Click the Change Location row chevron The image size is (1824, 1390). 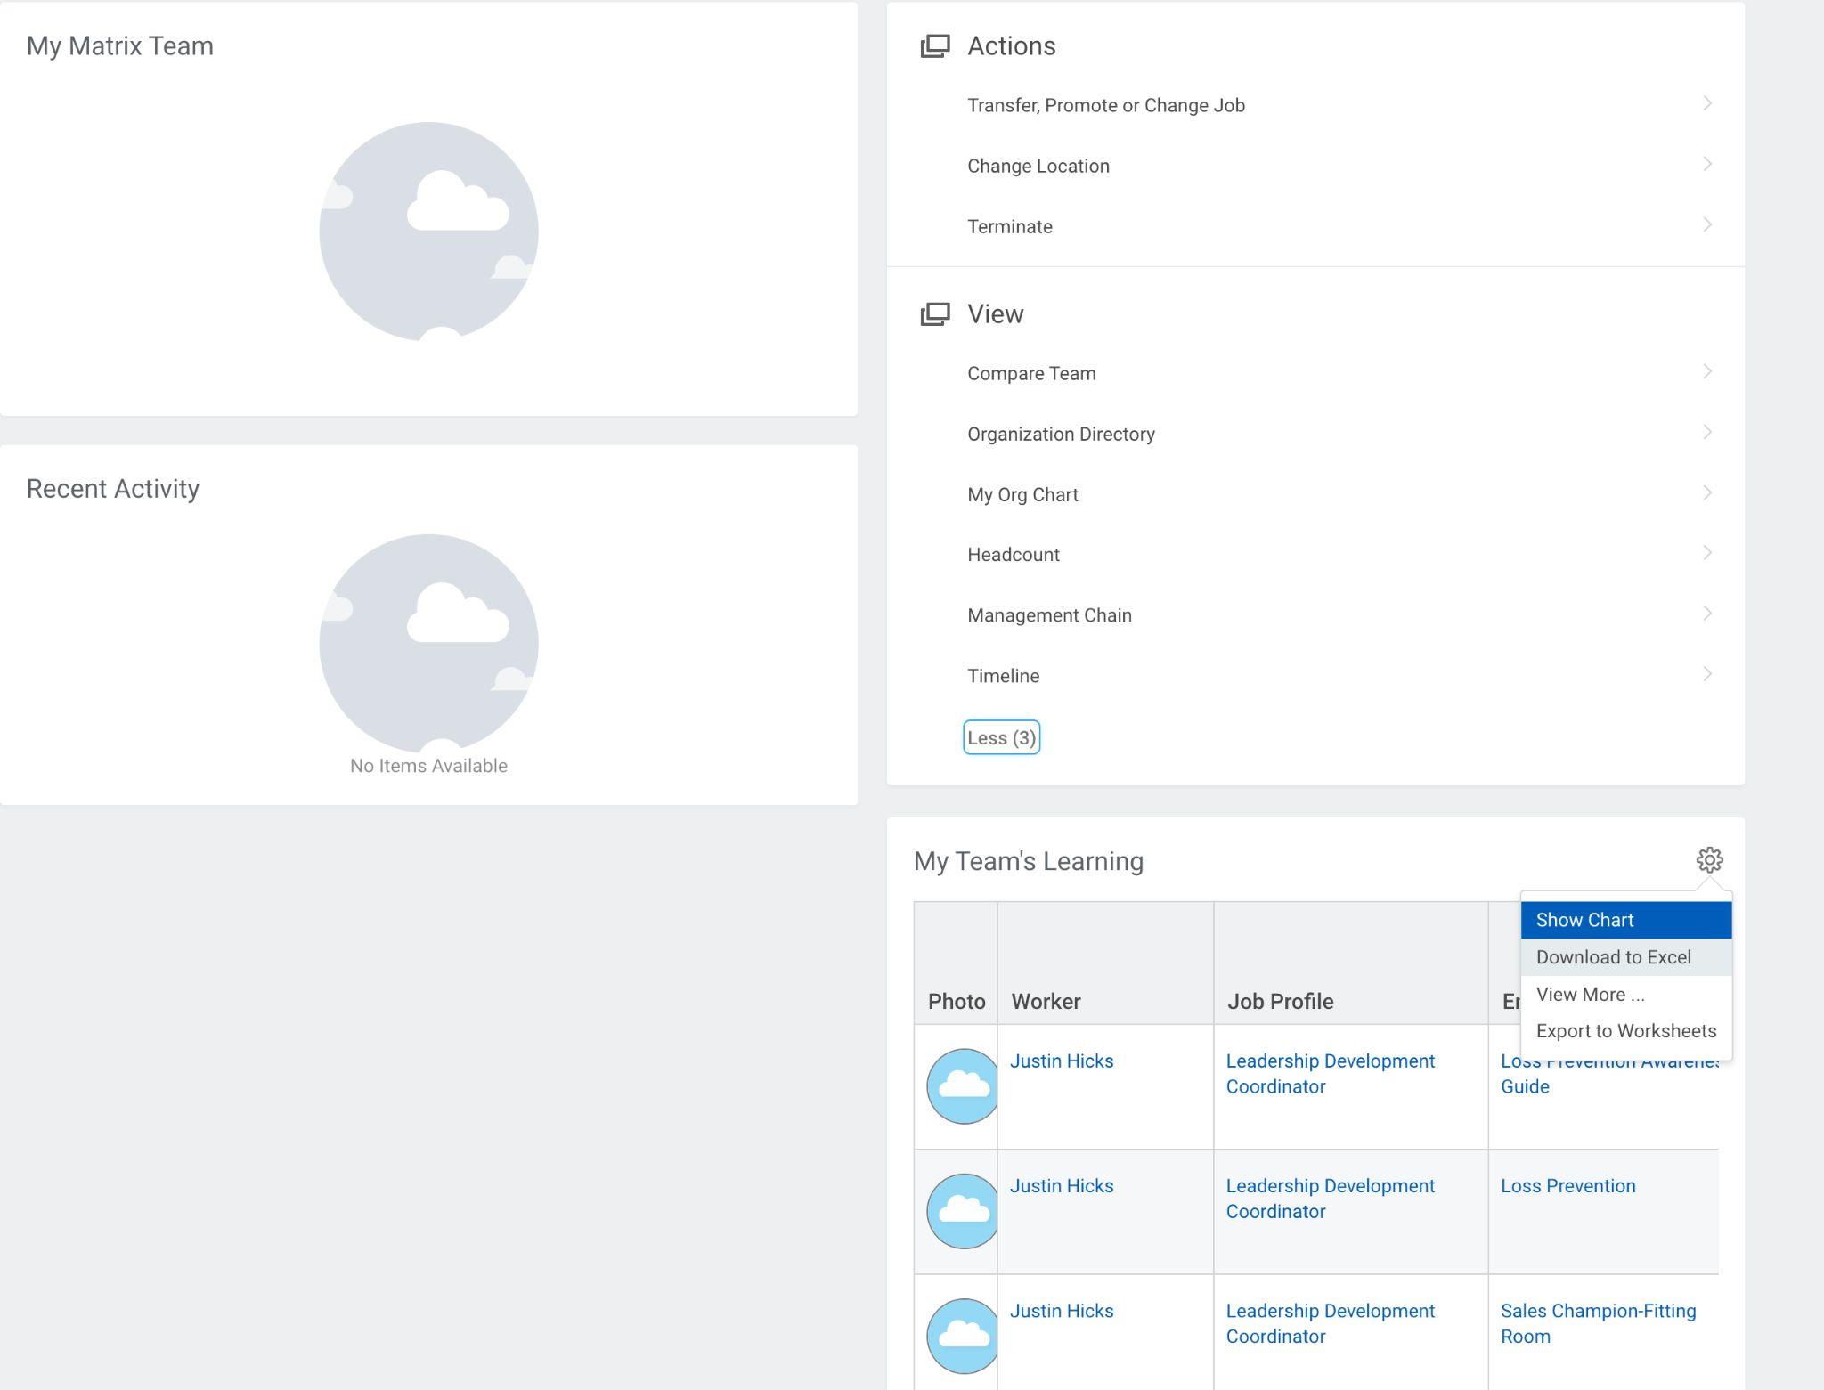1706,165
